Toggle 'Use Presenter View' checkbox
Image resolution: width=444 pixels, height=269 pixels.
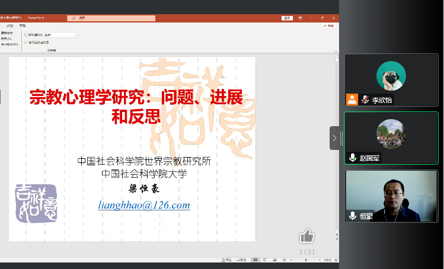point(25,43)
